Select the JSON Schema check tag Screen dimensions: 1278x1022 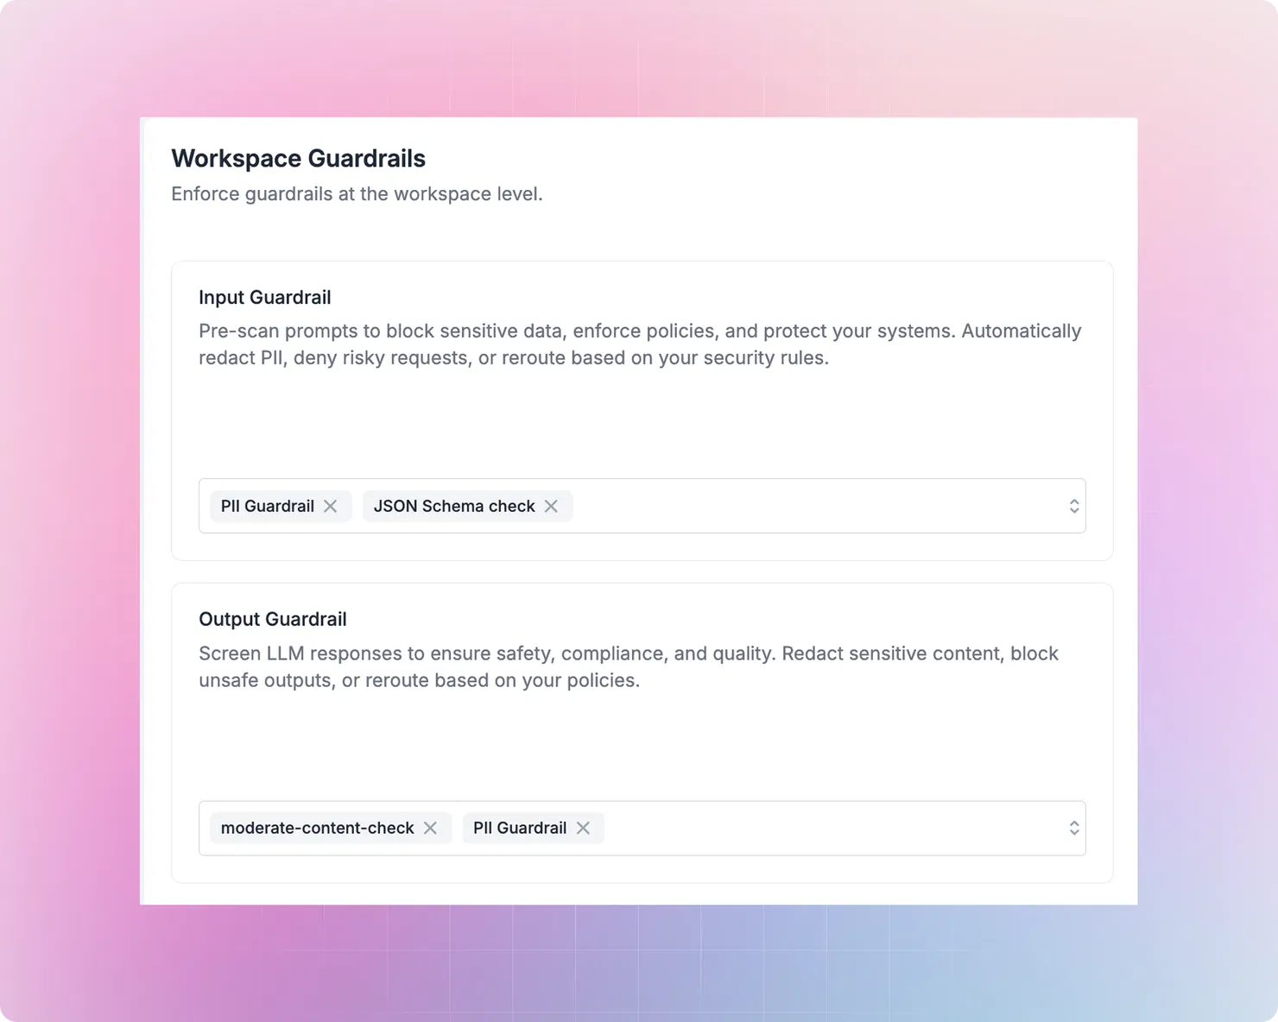click(x=454, y=507)
